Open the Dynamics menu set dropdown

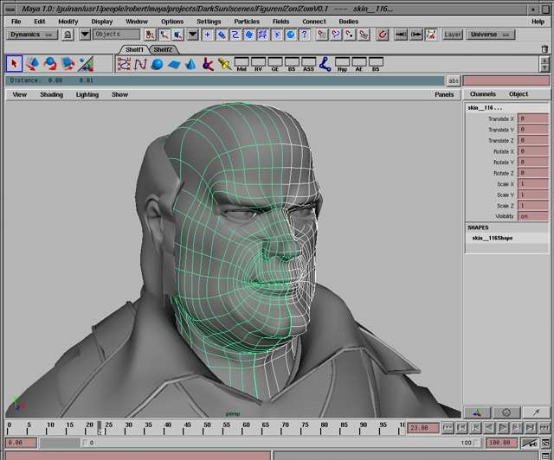[31, 35]
